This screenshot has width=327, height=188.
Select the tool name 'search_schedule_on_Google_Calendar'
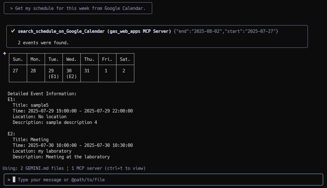pyautogui.click(x=61, y=31)
